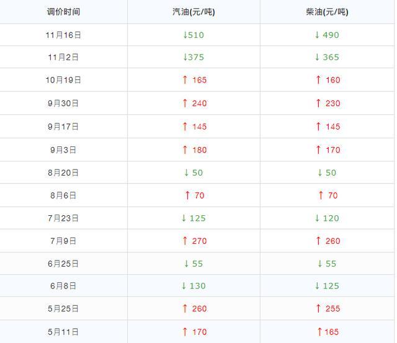Screen dimensions: 397x343
Task: Click diesel value ↑165 for 5月11日
Action: pyautogui.click(x=328, y=332)
